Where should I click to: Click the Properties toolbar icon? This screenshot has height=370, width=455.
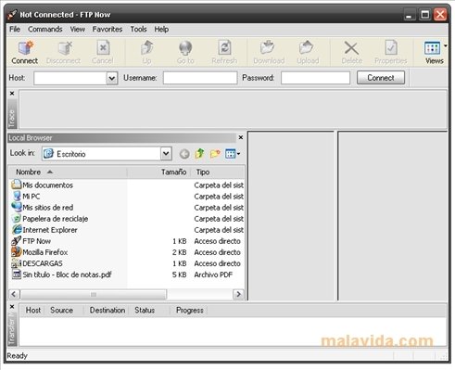(391, 48)
